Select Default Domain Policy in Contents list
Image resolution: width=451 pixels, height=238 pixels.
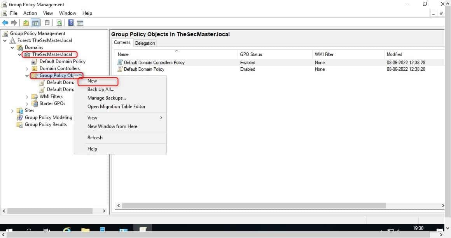[144, 69]
